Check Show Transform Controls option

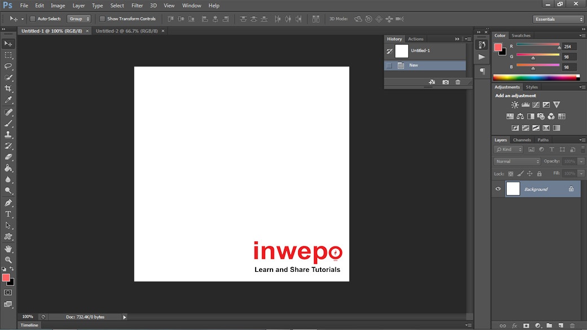[102, 19]
